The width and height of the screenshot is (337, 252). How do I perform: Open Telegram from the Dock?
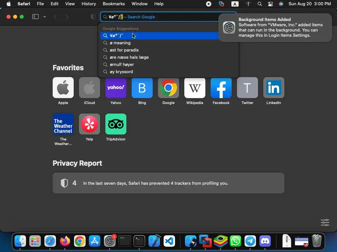(x=250, y=241)
